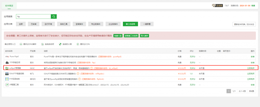Click the FTP存储空间 software name

pos(15,63)
